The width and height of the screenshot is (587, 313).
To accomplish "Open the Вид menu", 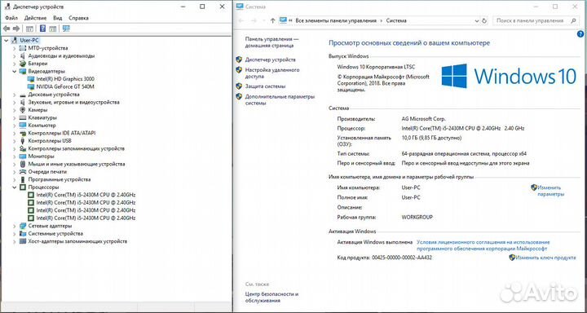I will coord(58,18).
